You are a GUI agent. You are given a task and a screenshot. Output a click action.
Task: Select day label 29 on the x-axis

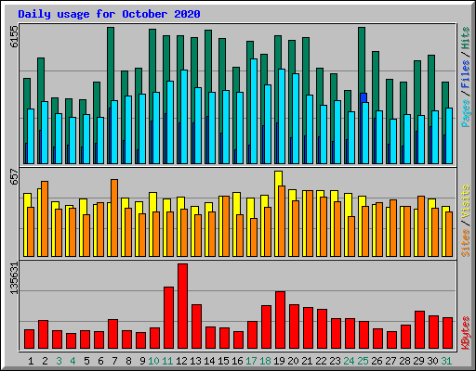pos(418,361)
